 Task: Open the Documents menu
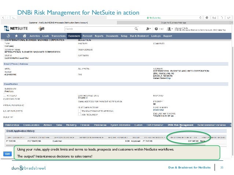coord(112,36)
